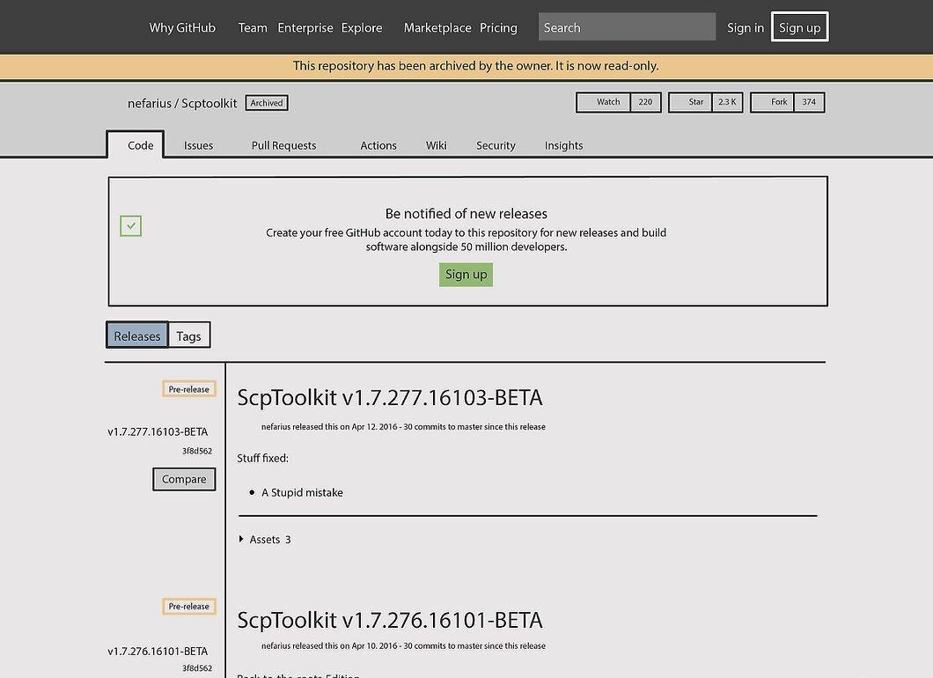Click the Watch button
The image size is (933, 678).
click(603, 102)
